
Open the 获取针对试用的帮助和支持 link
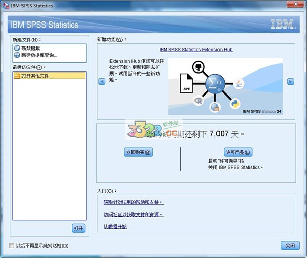click(134, 202)
